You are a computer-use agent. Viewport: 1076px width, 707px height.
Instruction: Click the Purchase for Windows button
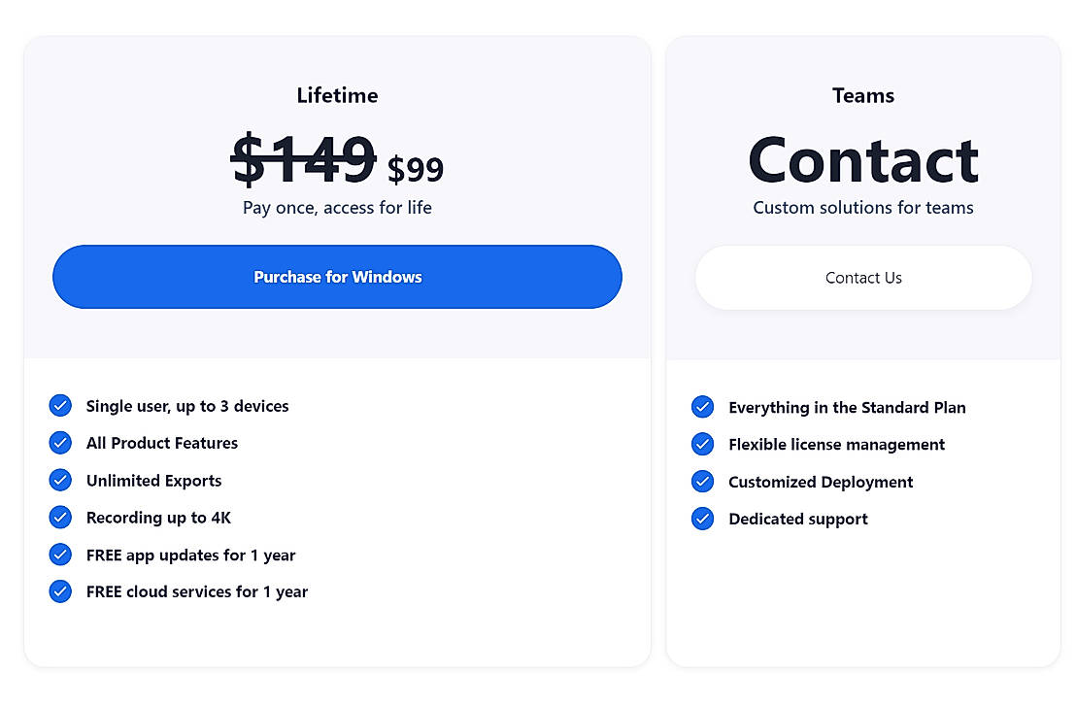tap(337, 277)
